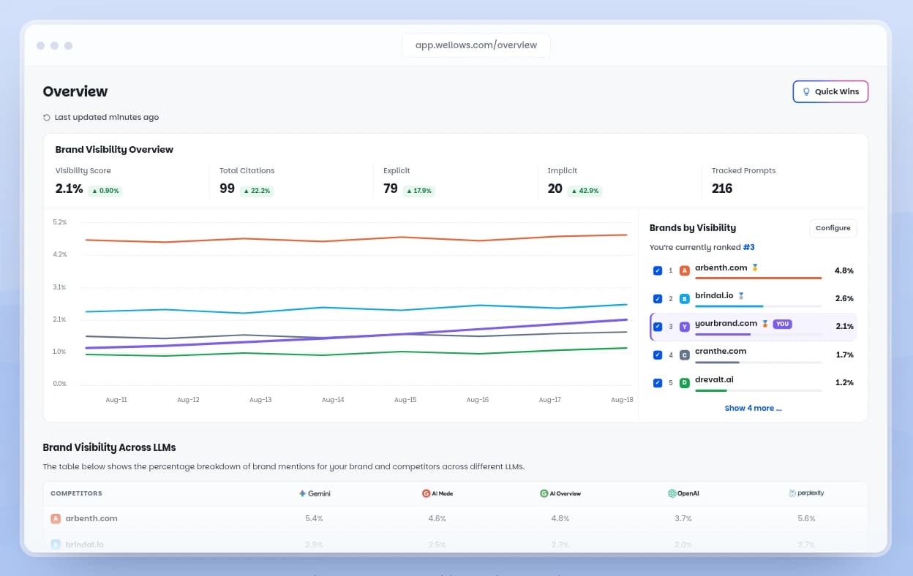Click the 1.2% value beside drevalt.ai

844,382
